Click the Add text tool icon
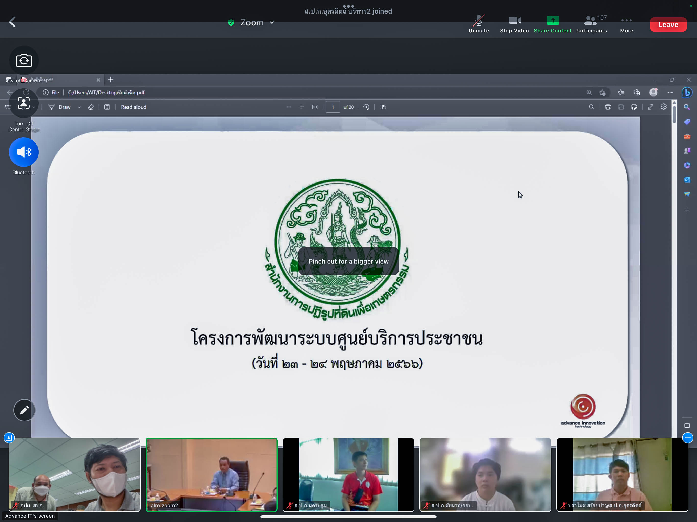 point(107,107)
